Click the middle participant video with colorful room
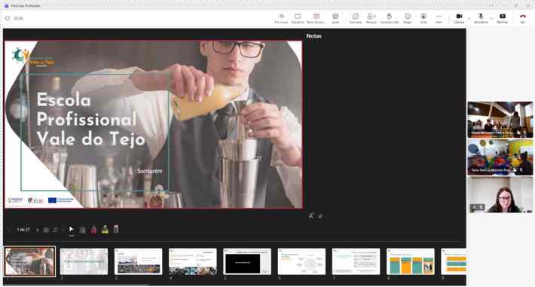535x287 pixels. coord(500,157)
